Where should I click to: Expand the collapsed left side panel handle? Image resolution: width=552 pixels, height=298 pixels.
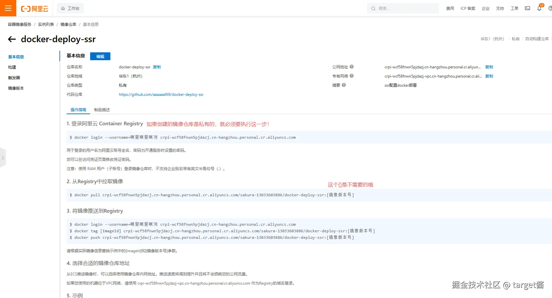[x=3, y=158]
